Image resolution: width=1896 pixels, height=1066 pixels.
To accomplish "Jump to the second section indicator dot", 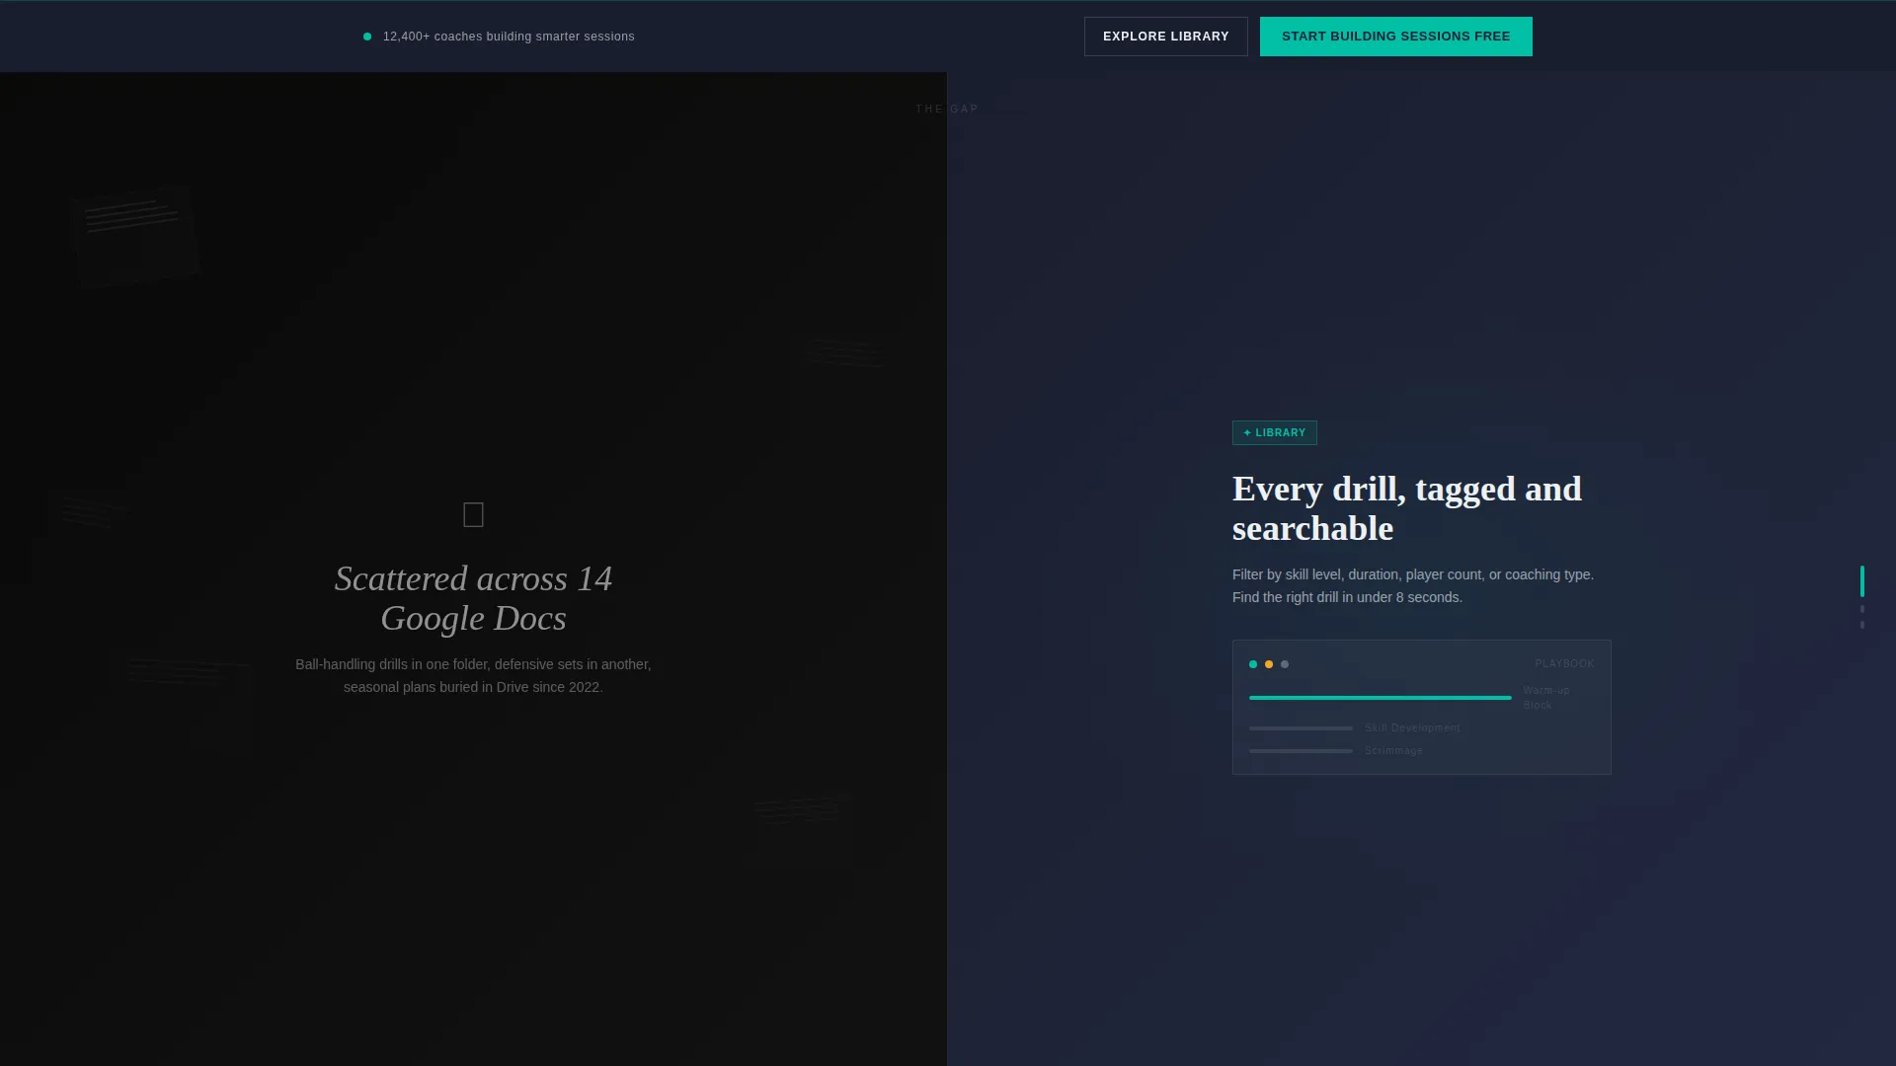I will tap(1862, 609).
